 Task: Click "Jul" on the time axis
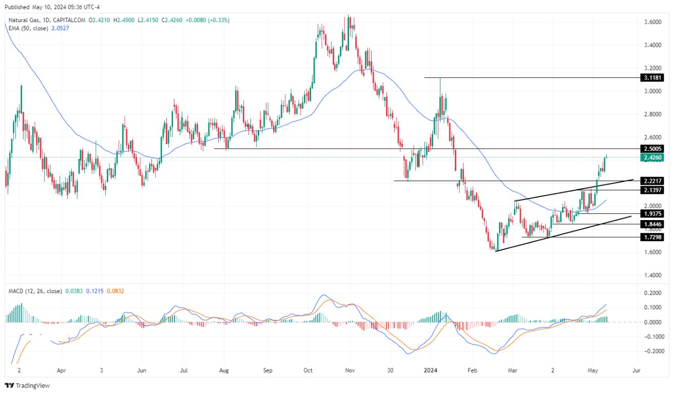184,369
